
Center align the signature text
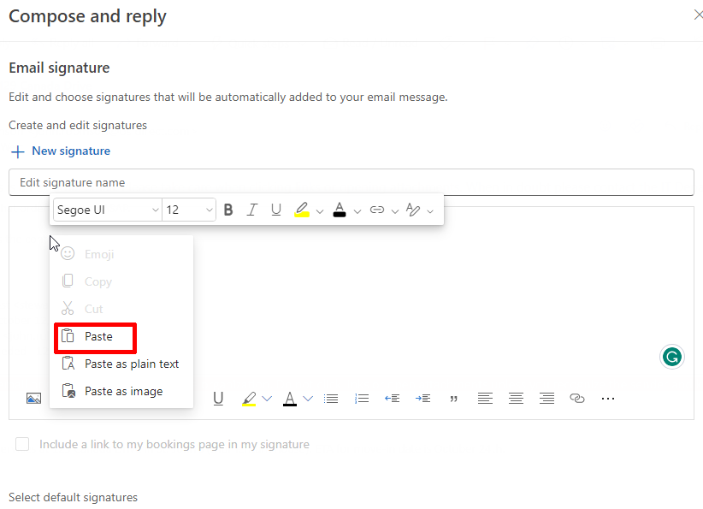tap(516, 398)
